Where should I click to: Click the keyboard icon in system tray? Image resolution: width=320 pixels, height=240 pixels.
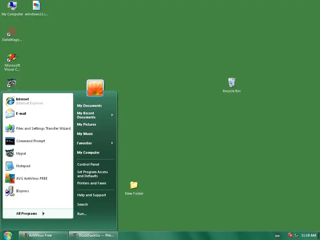pyautogui.click(x=277, y=236)
